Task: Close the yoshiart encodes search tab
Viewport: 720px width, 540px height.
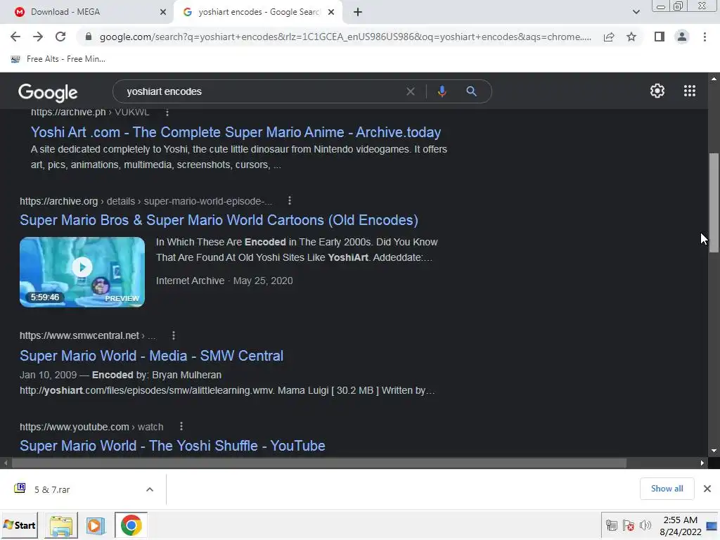Action: coord(331,12)
